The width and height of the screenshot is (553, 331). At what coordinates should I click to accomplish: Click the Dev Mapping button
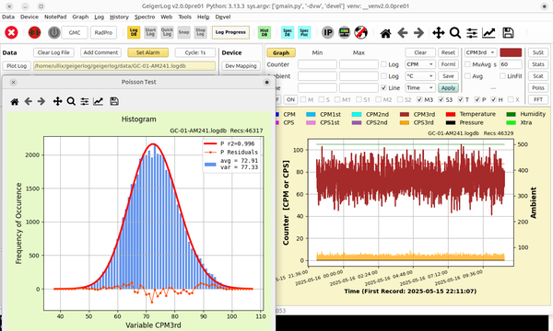[x=241, y=66]
